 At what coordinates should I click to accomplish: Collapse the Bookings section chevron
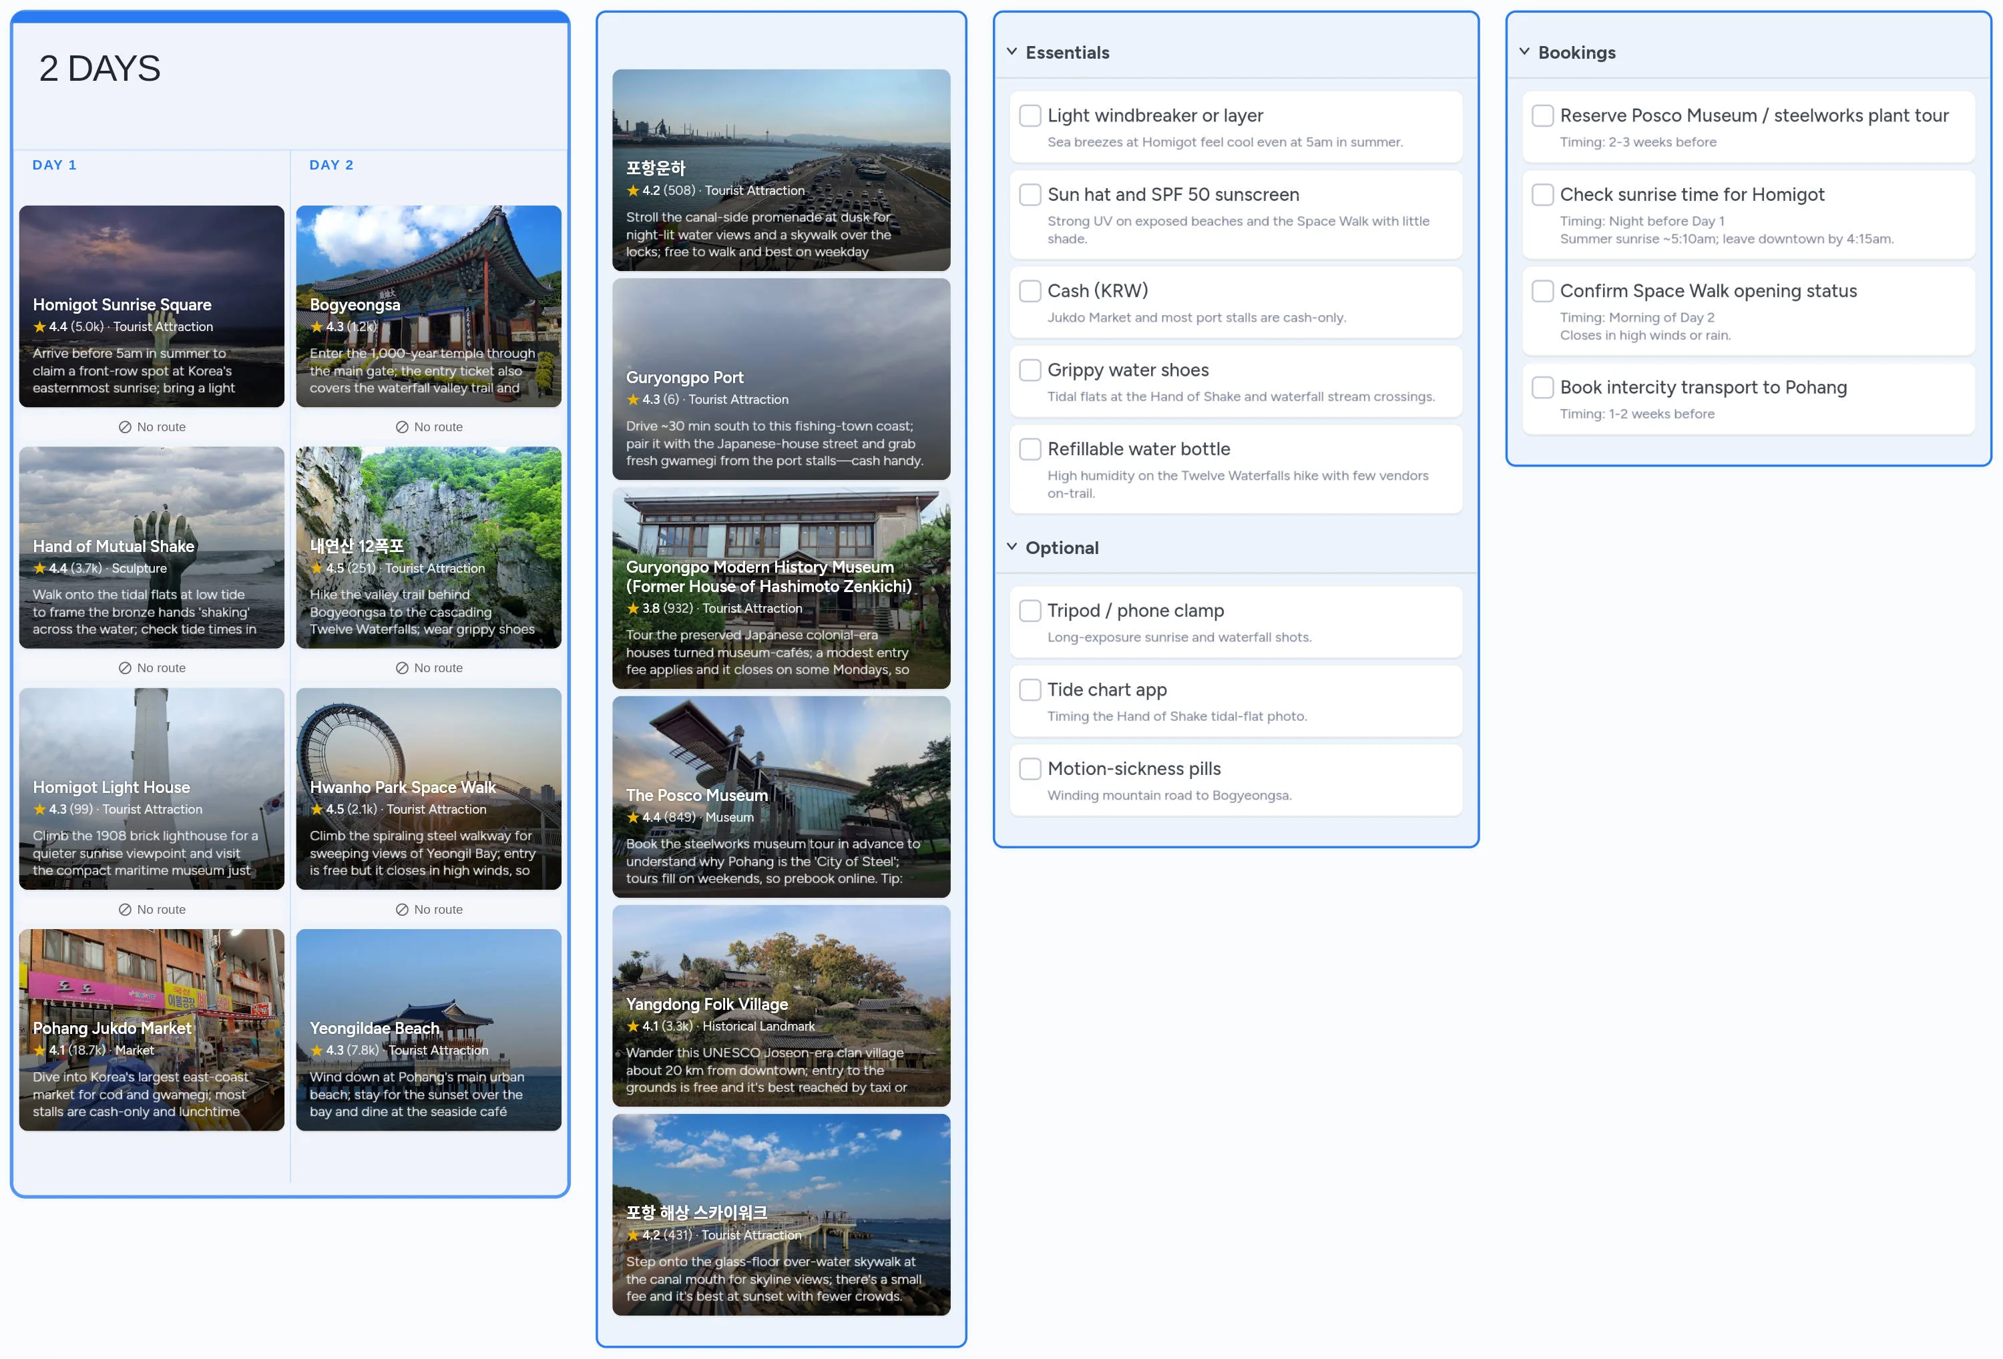pyautogui.click(x=1524, y=51)
